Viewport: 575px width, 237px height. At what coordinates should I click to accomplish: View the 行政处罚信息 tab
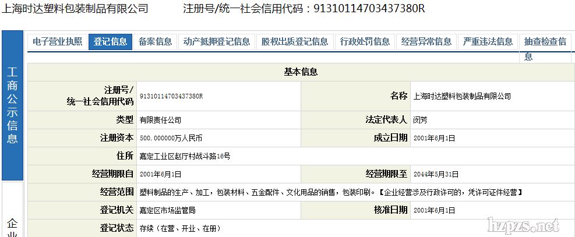click(365, 41)
